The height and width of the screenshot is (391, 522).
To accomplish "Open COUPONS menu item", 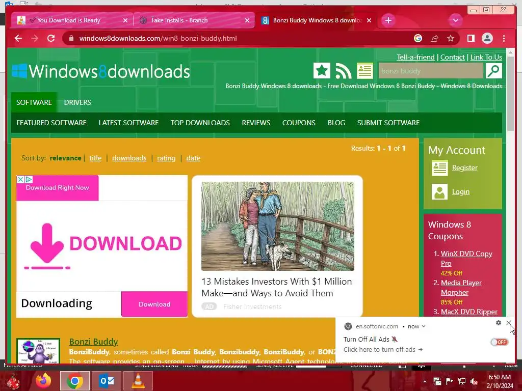I will coord(299,123).
